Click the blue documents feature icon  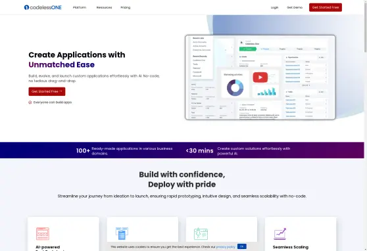(122, 233)
